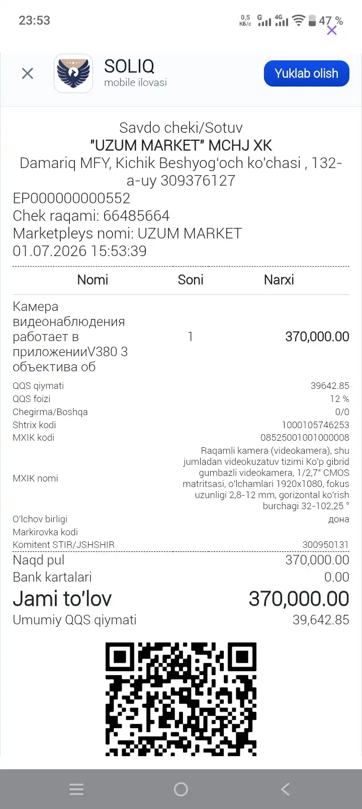The width and height of the screenshot is (362, 809).
Task: Dismiss the SOLIQ app banner with X
Action: coord(28,74)
